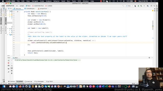The height and width of the screenshot is (91, 163).
Task: Open the TODO tool window
Action: (x=49, y=81)
